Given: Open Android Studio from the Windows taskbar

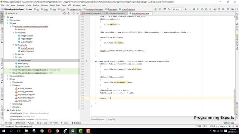Looking at the screenshot, I should (73, 131).
